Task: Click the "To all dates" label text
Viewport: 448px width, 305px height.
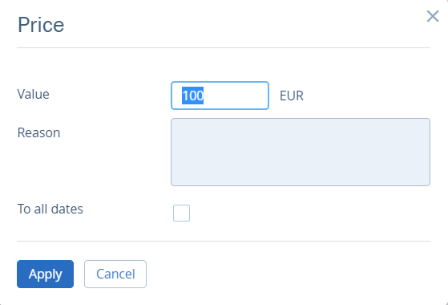Action: 50,209
